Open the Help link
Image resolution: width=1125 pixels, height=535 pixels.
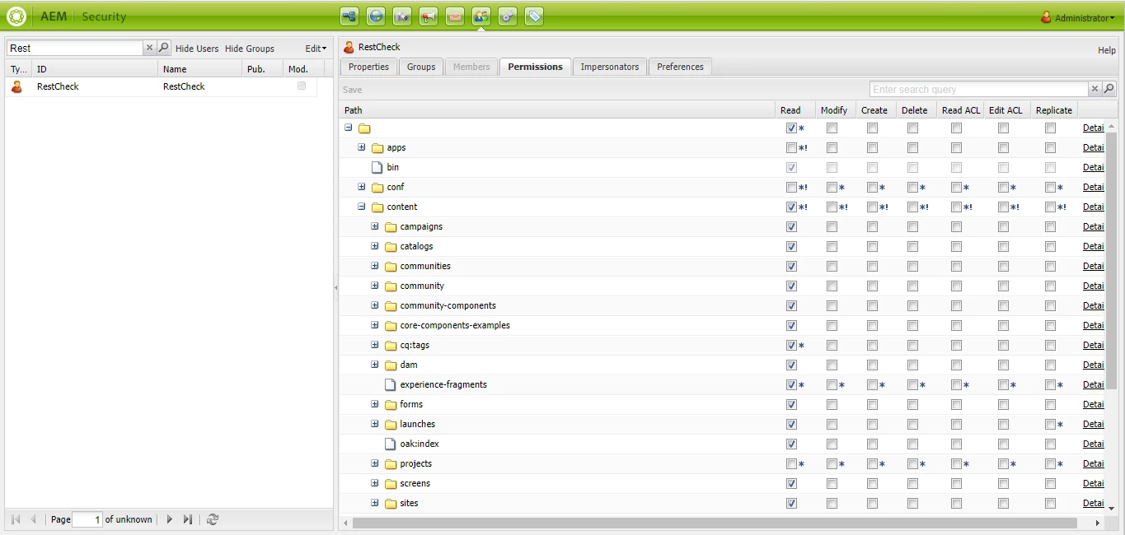(1107, 50)
